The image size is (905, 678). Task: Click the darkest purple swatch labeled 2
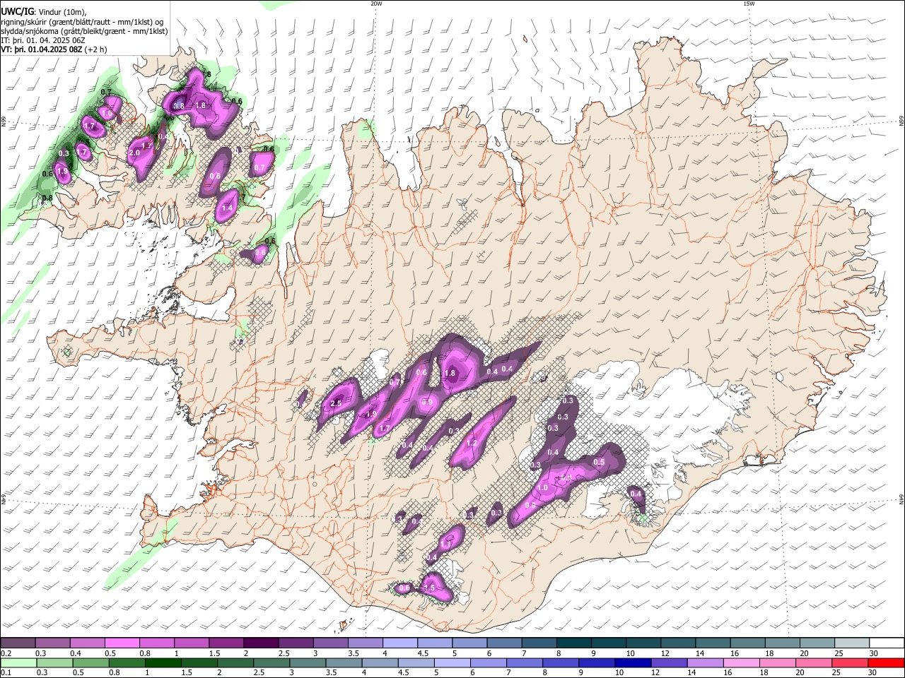click(x=260, y=643)
